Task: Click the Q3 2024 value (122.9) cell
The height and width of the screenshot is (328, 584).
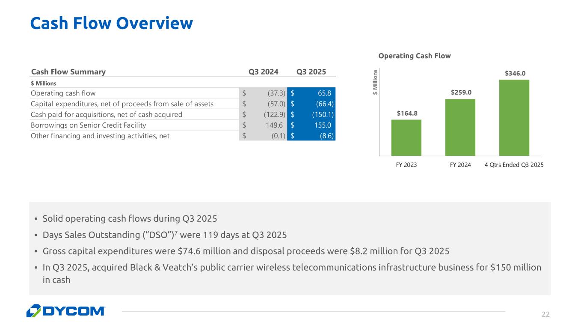Action: 263,114
